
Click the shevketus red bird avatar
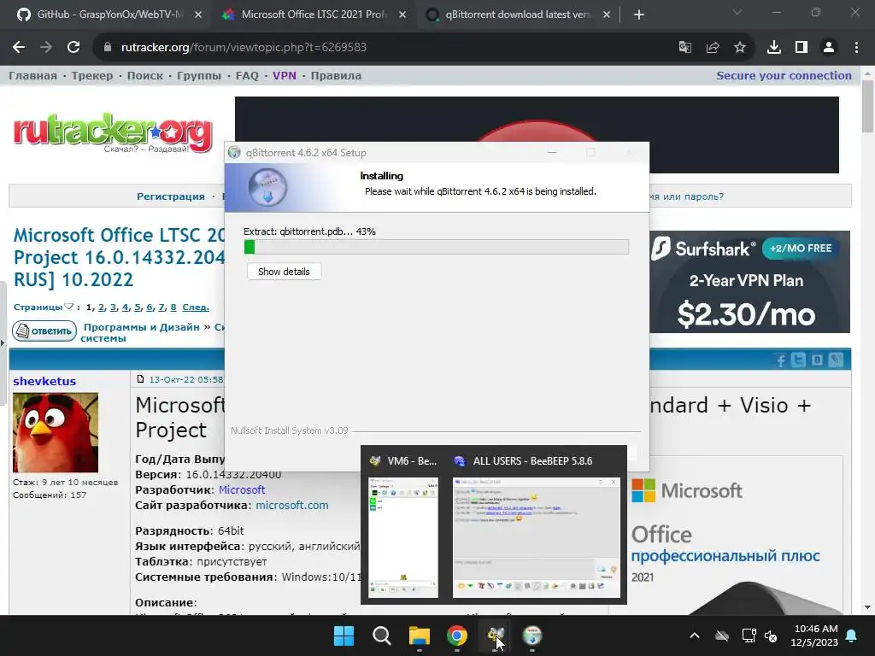[56, 432]
